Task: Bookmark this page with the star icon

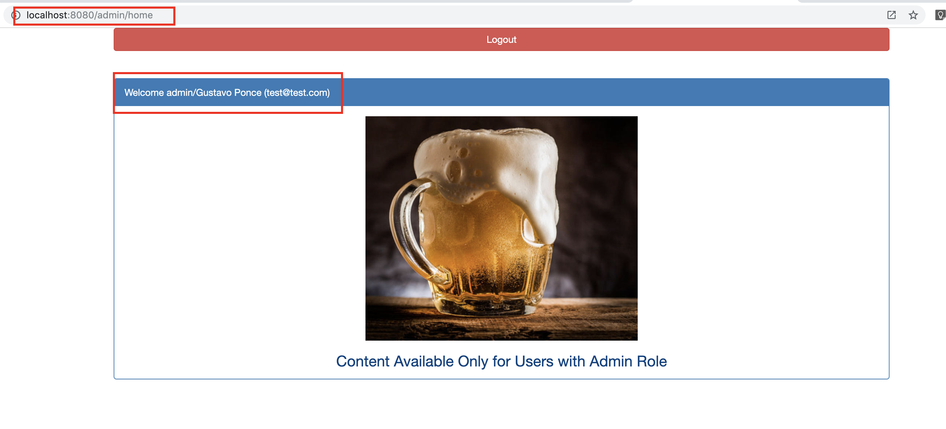Action: point(913,15)
